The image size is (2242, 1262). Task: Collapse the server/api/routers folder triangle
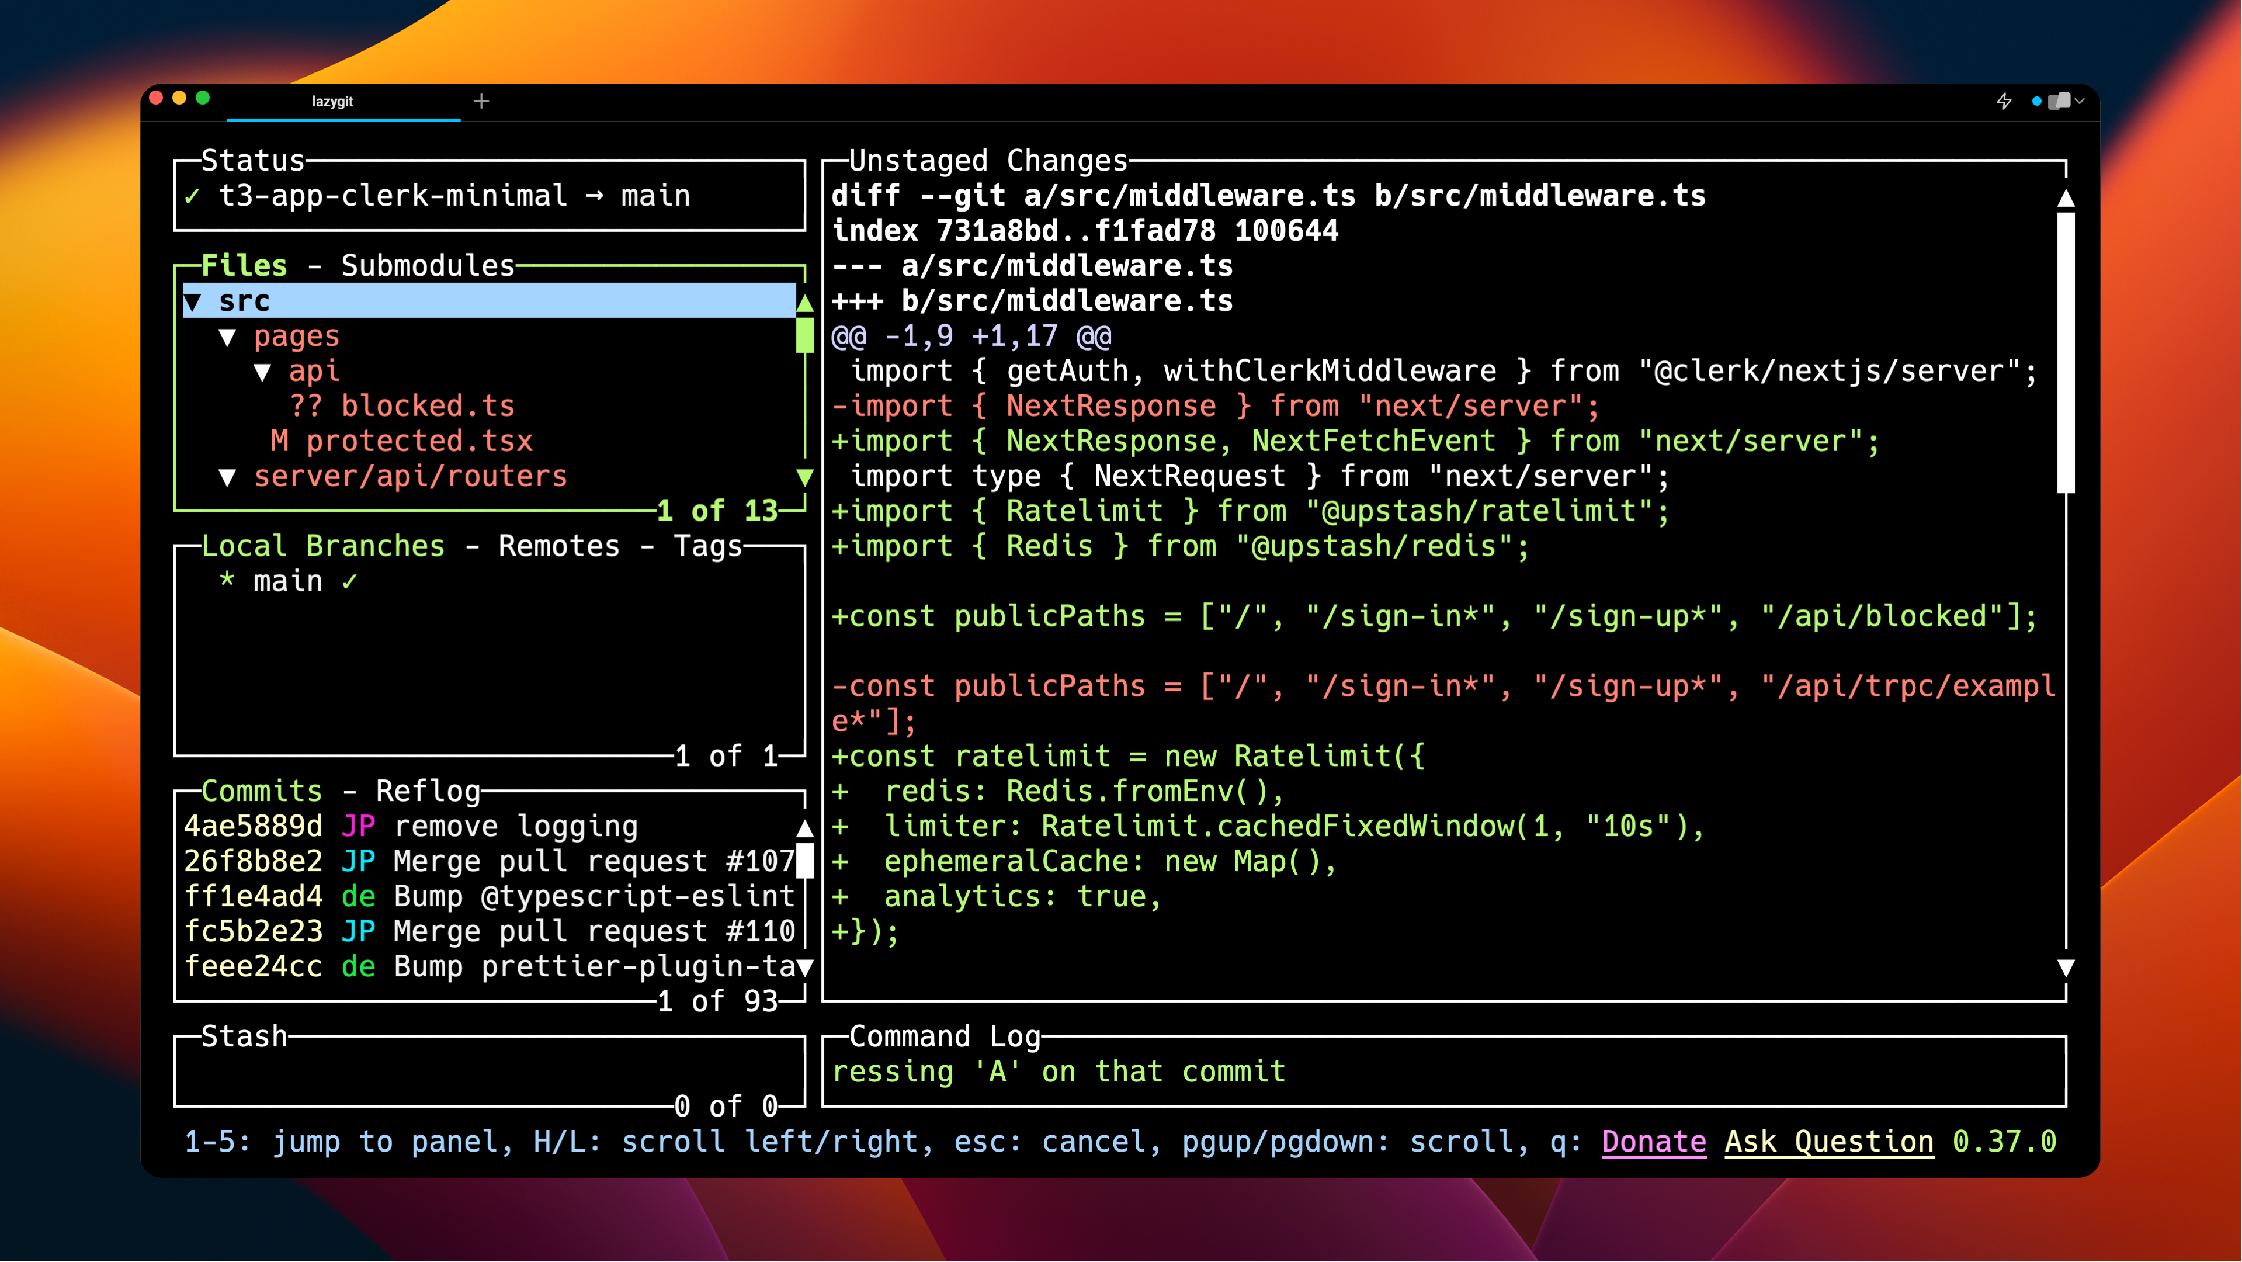point(227,477)
